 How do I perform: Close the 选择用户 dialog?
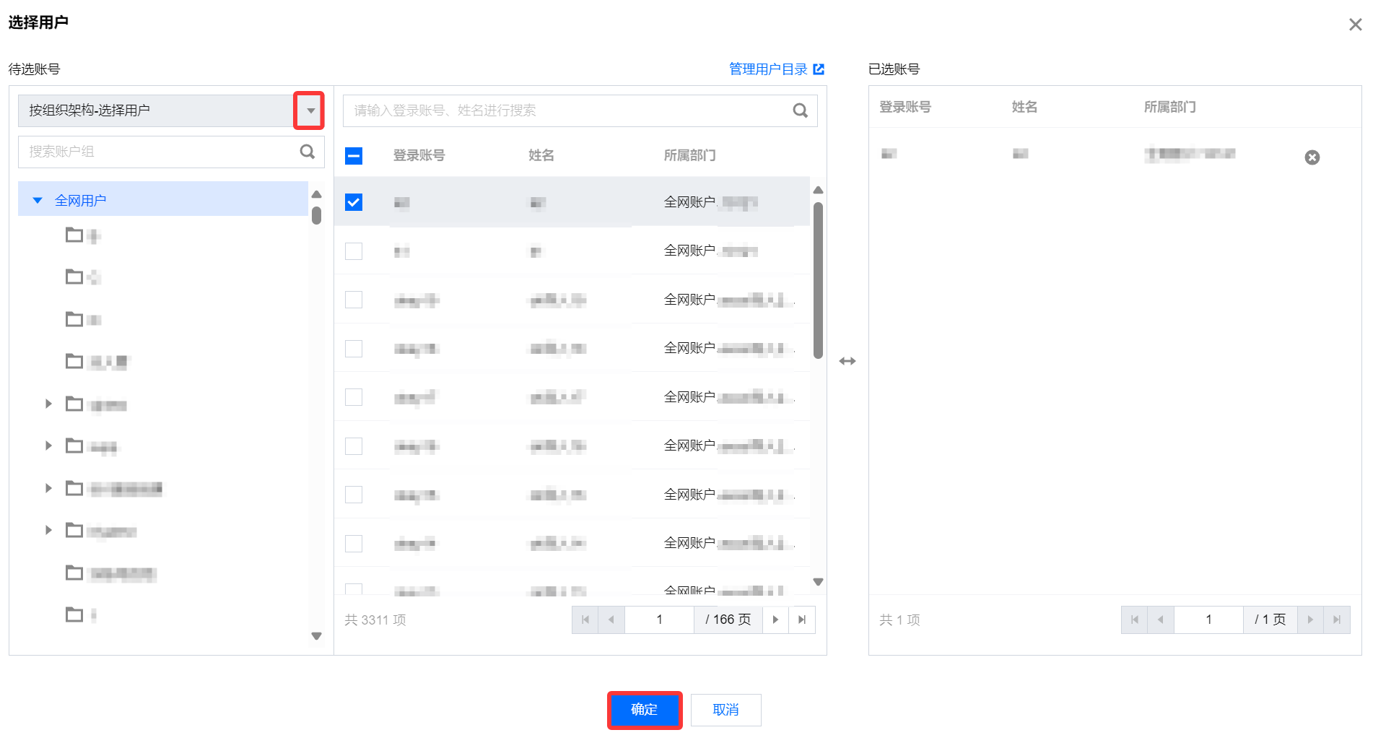[1355, 25]
